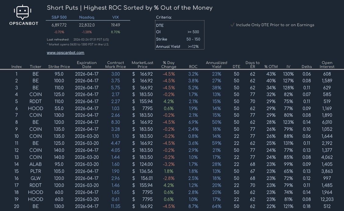The height and width of the screenshot is (211, 344).
Task: Open the www.opscanbot.com link
Action: coord(65,53)
